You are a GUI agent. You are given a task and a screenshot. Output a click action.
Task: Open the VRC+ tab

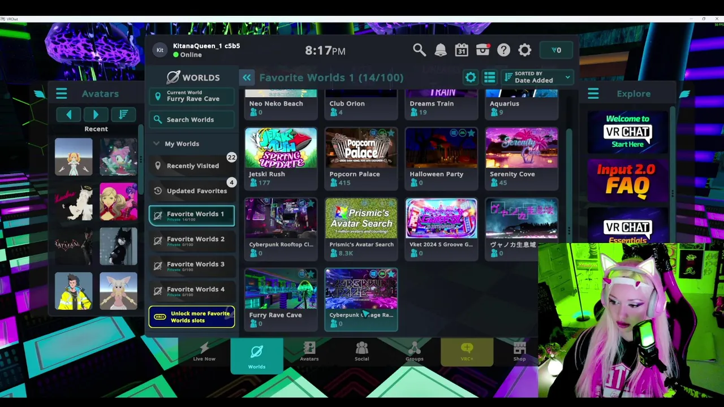467,352
